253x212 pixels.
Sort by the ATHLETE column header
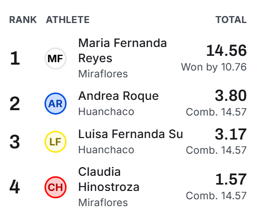[x=68, y=20]
